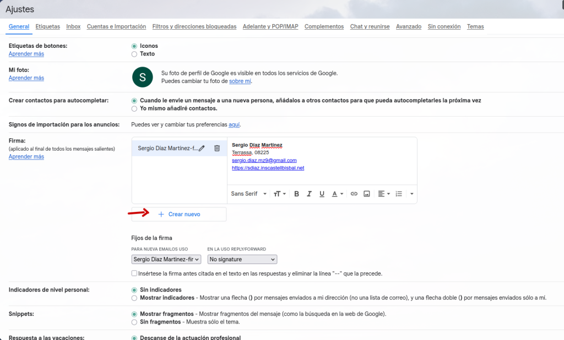Viewport: 564px width, 340px height.
Task: Toggle bold formatting in signature editor
Action: (296, 194)
